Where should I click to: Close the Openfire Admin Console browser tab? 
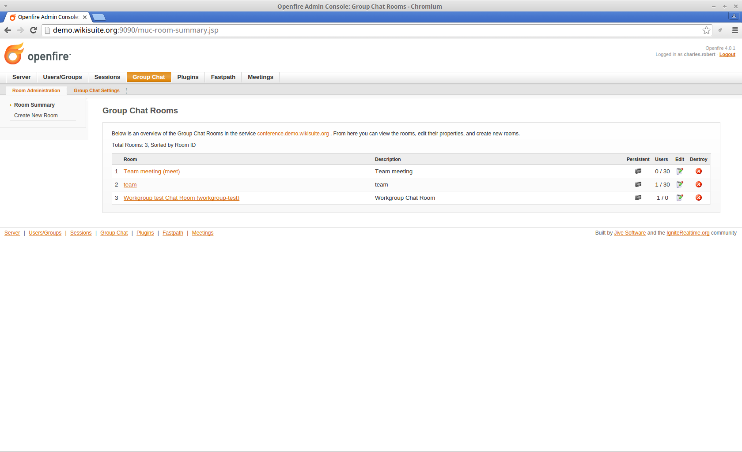pyautogui.click(x=85, y=17)
